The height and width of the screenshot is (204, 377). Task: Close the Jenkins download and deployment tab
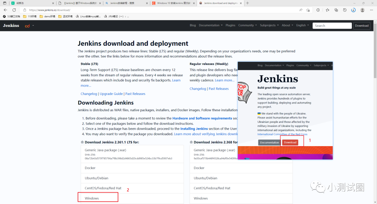pos(241,3)
